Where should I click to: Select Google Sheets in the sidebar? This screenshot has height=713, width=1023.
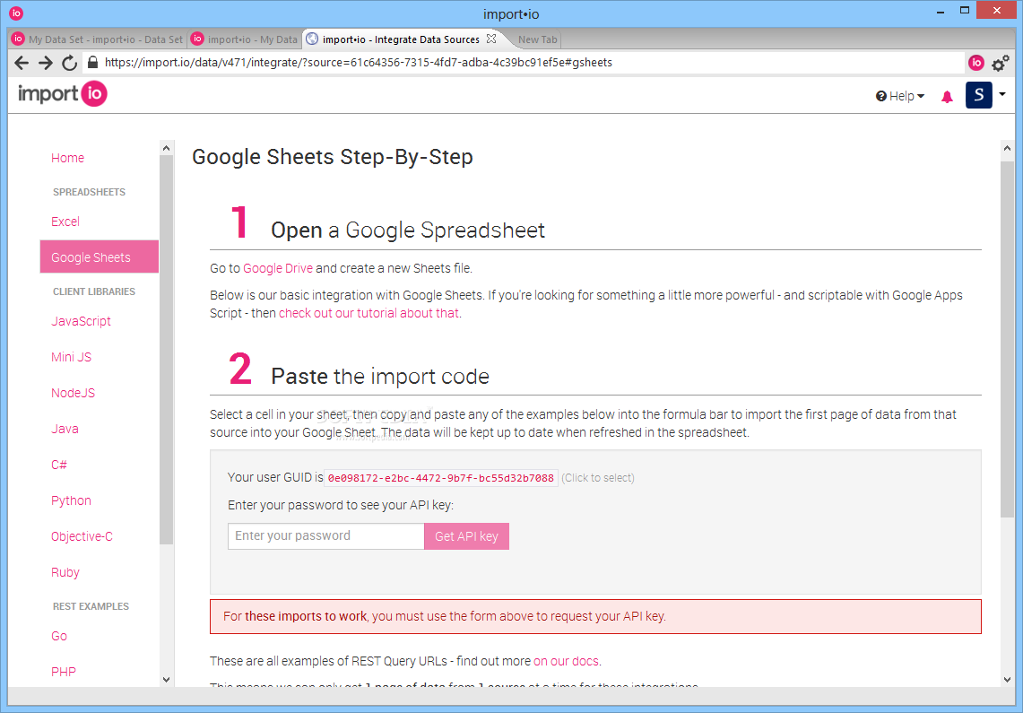pos(100,257)
